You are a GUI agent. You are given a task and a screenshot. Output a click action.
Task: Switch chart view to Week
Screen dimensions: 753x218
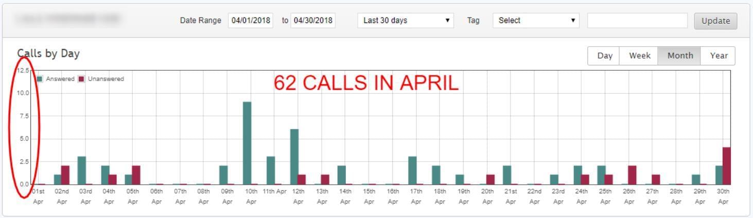pos(639,56)
